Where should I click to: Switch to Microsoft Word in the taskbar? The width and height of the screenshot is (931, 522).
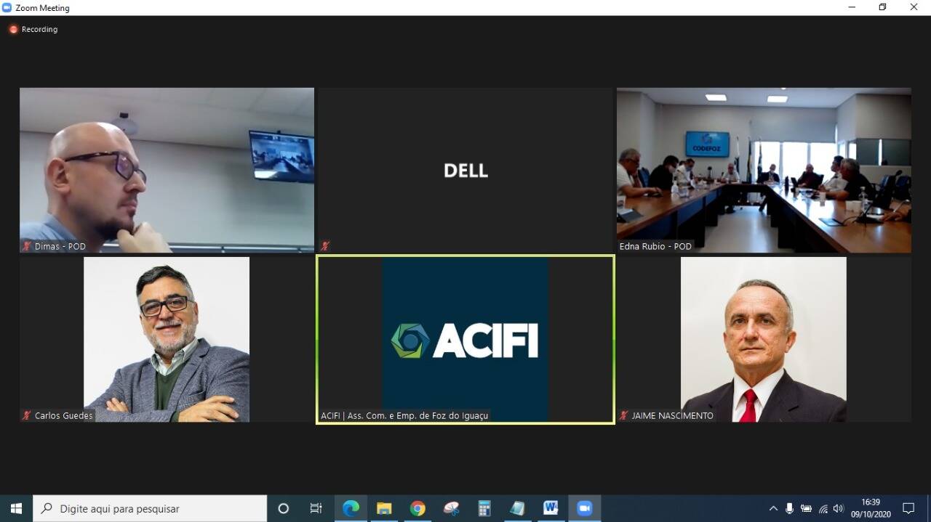pos(551,508)
